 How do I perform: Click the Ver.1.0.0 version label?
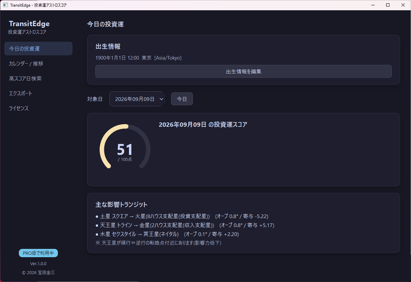point(38,264)
